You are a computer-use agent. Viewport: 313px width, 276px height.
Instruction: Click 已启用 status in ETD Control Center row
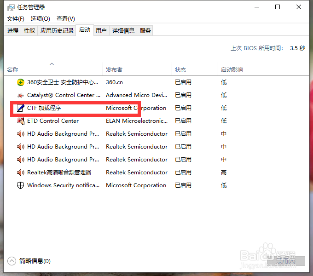(x=183, y=121)
